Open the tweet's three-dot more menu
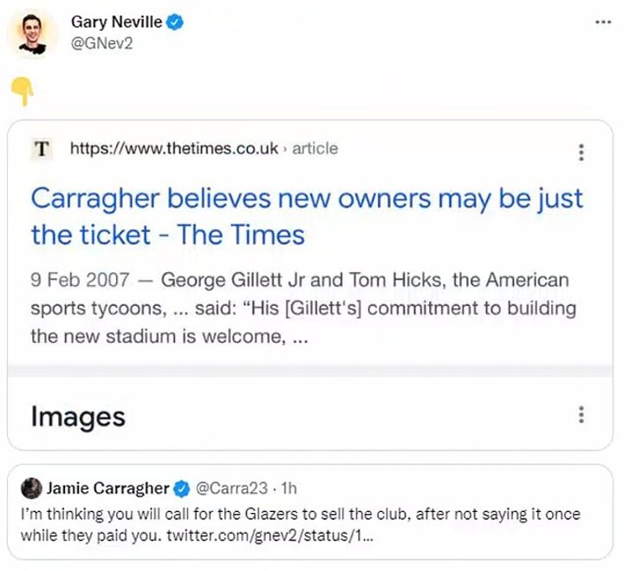Screen dimensions: 624x571 click(x=603, y=23)
